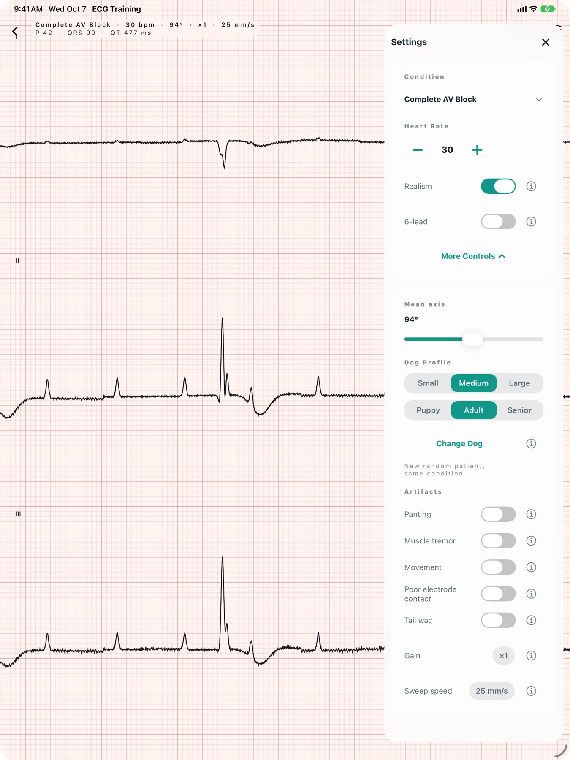Image resolution: width=570 pixels, height=760 pixels.
Task: Tap the battery status icon
Action: (548, 9)
